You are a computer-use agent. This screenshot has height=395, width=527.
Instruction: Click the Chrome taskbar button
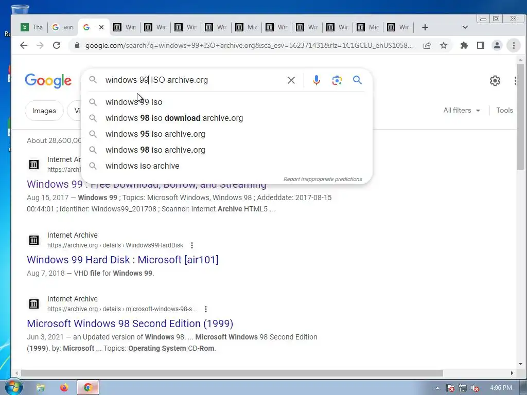87,388
